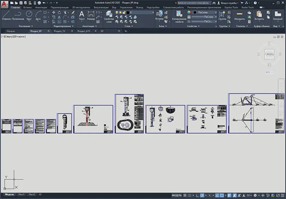The image size is (286, 199).
Task: Toggle annotation visibility in status bar
Action: [235, 195]
